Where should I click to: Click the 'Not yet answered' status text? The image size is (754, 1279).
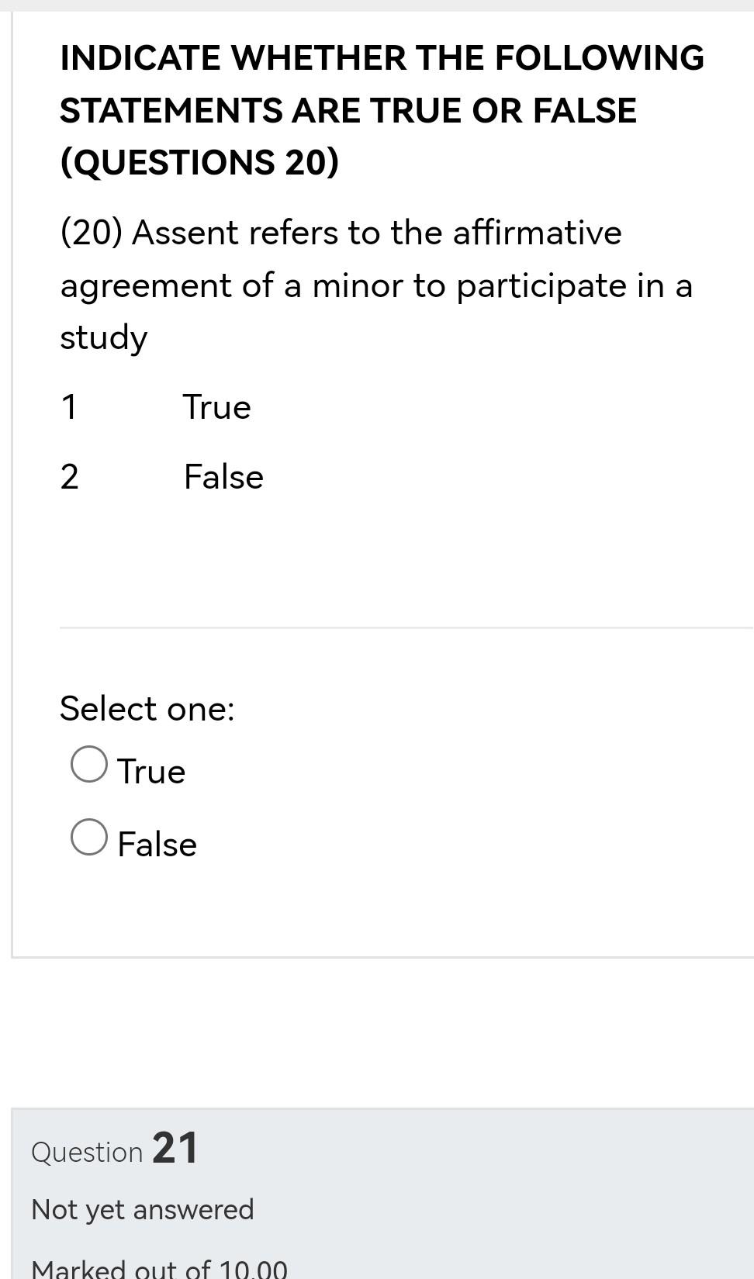pos(143,1208)
